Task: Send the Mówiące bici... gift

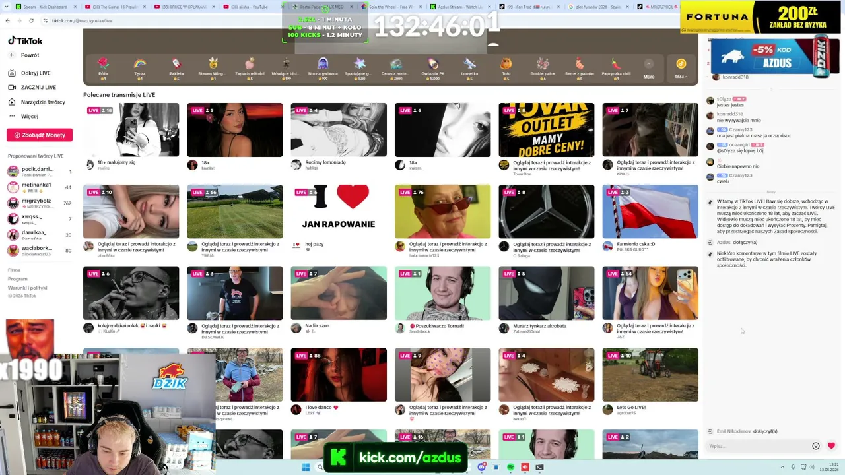Action: click(x=286, y=68)
